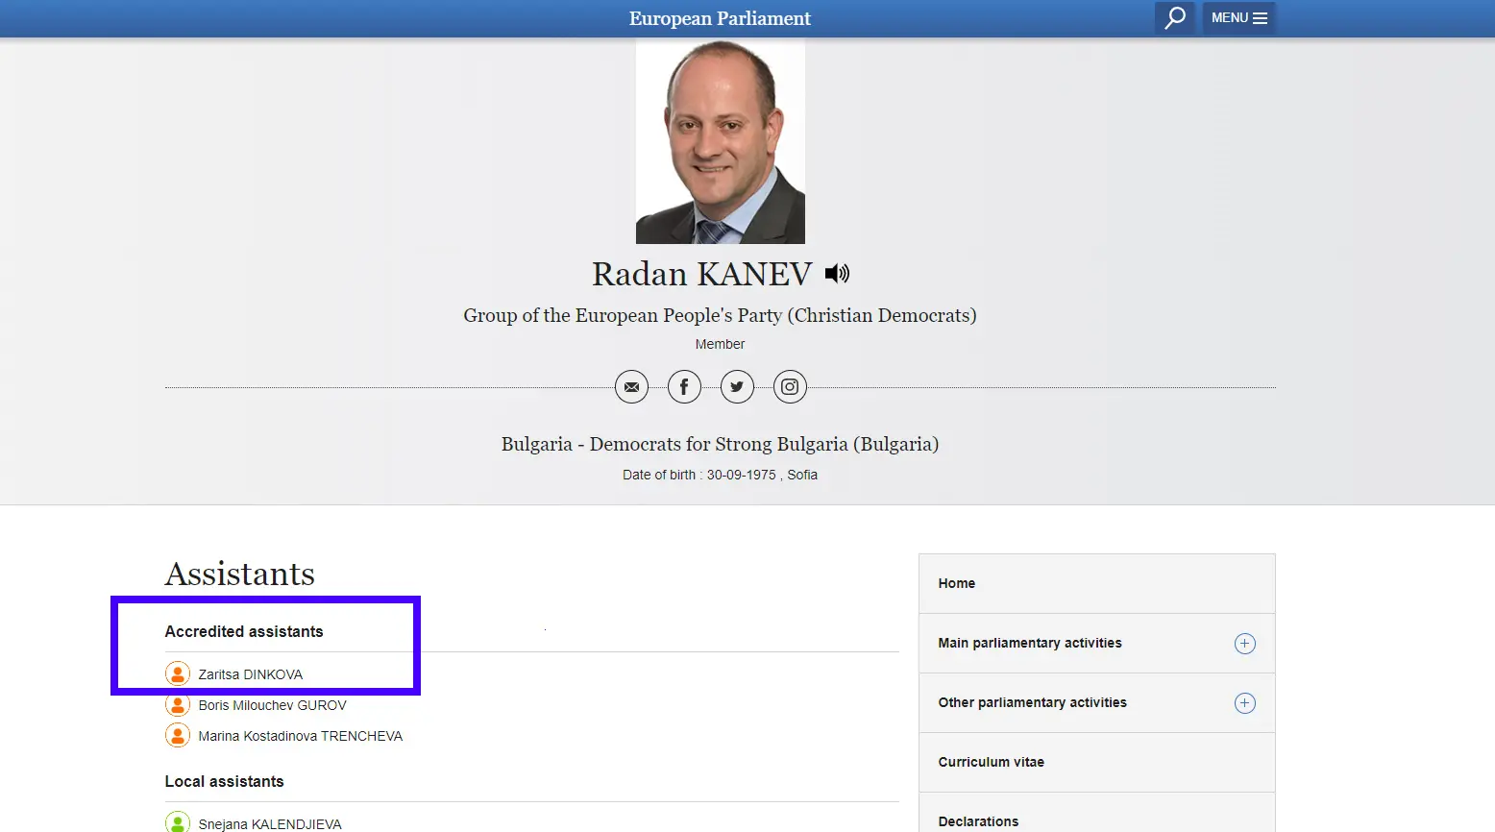Open the Instagram profile icon

[x=790, y=387]
